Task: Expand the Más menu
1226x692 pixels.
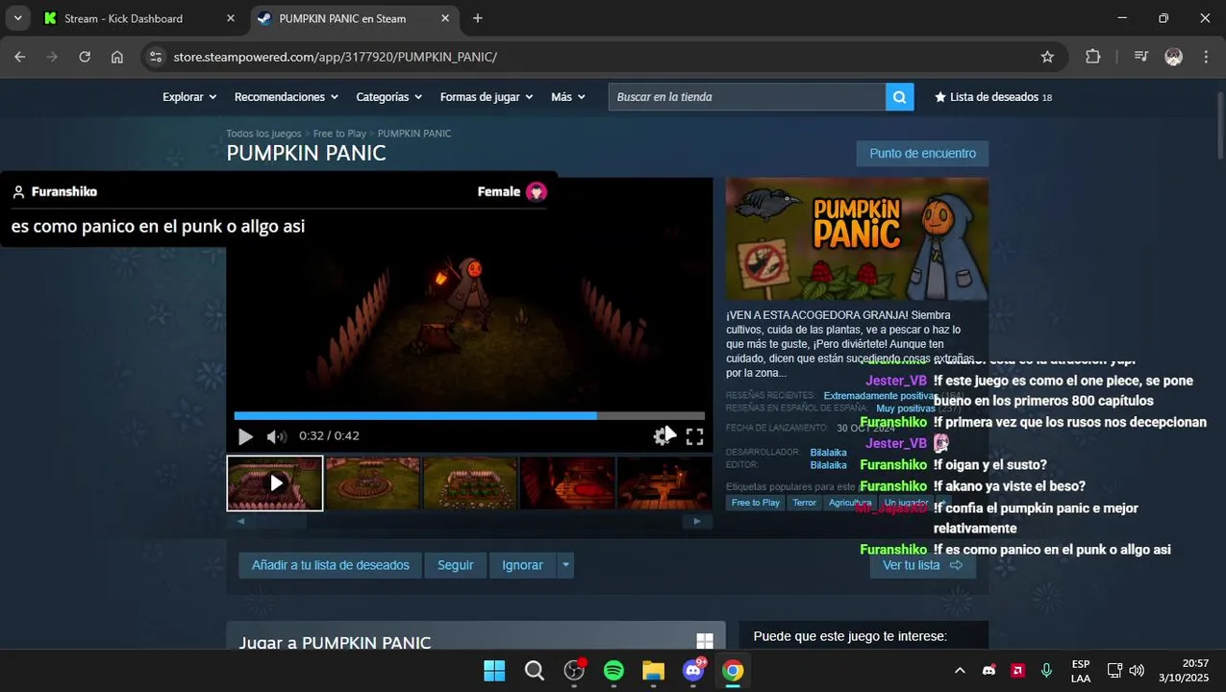Action: 568,97
